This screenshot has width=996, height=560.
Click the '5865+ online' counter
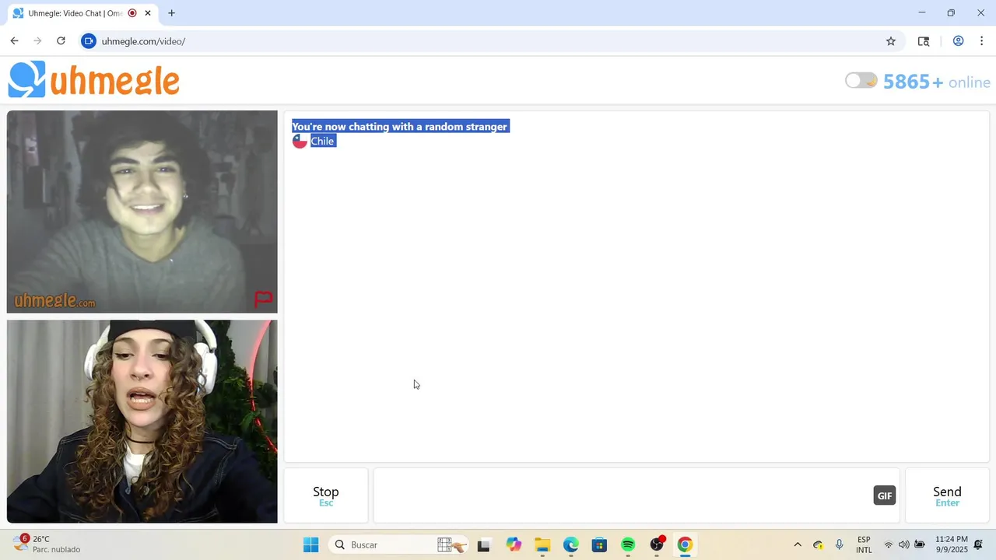(937, 82)
